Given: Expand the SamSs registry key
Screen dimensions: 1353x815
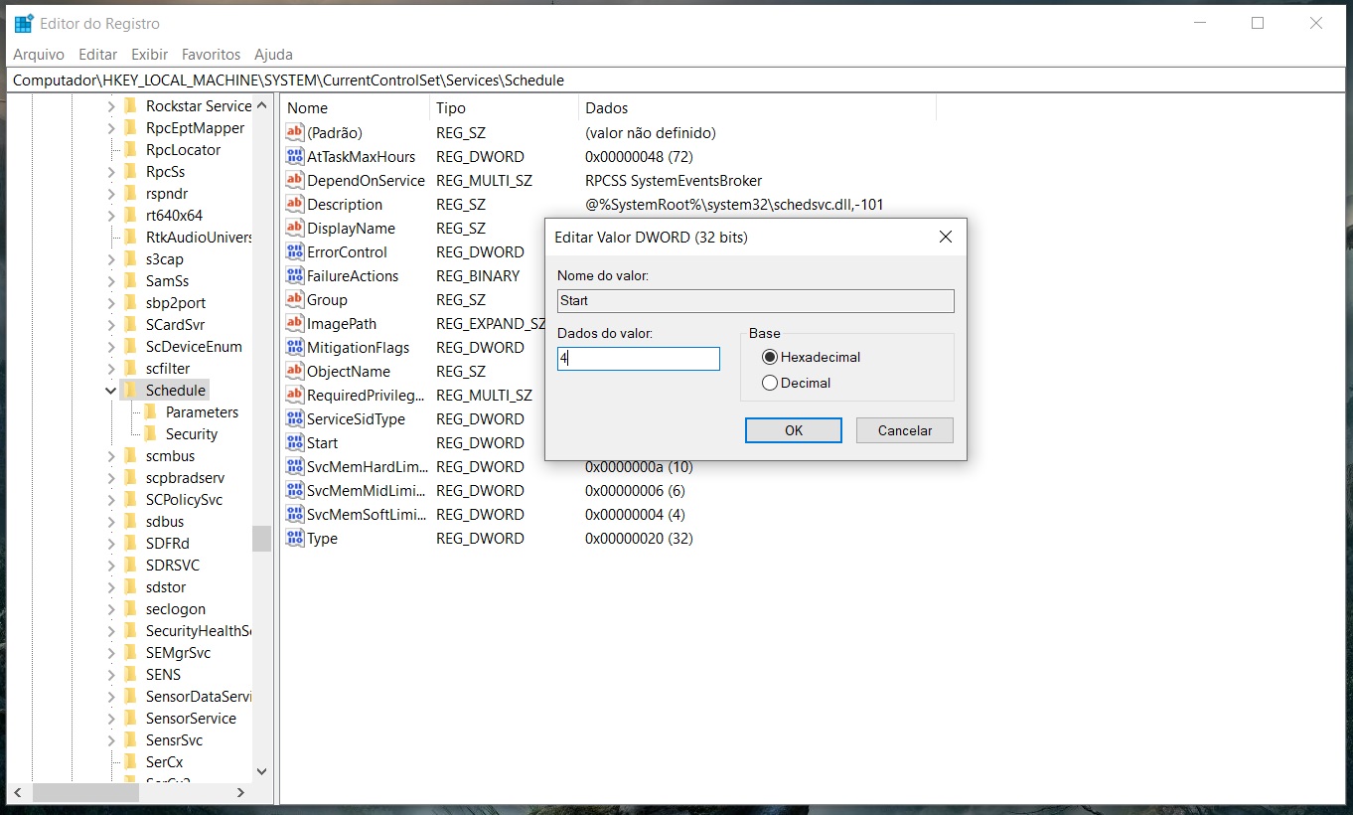Looking at the screenshot, I should pyautogui.click(x=110, y=281).
